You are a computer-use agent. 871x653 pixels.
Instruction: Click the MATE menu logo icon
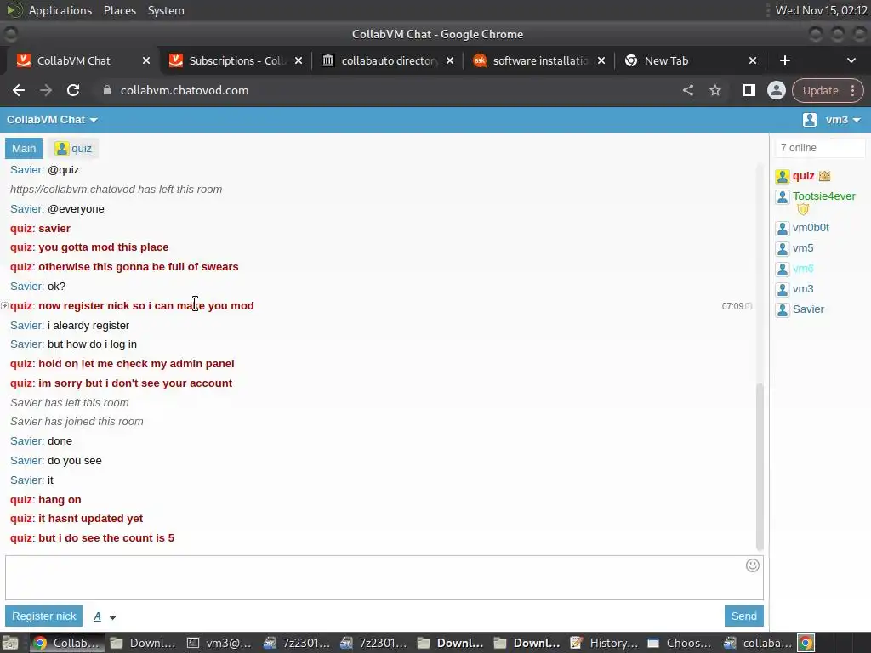14,10
